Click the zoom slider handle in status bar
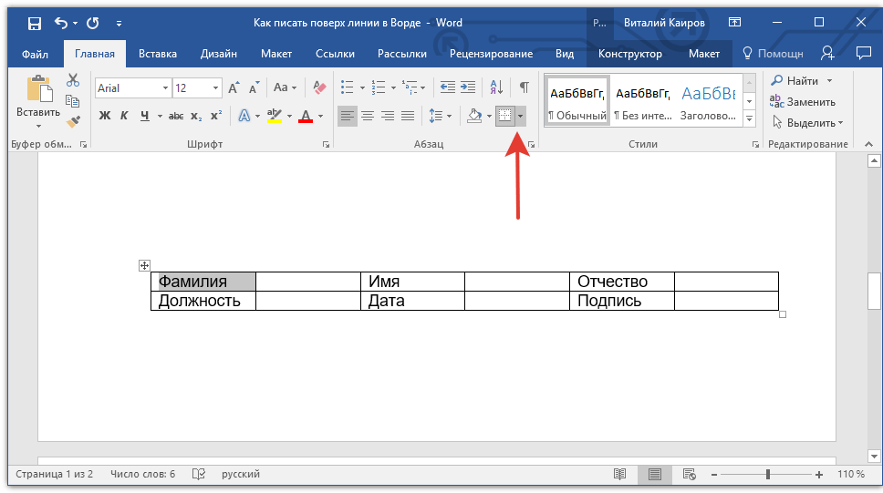The image size is (883, 493). [768, 475]
